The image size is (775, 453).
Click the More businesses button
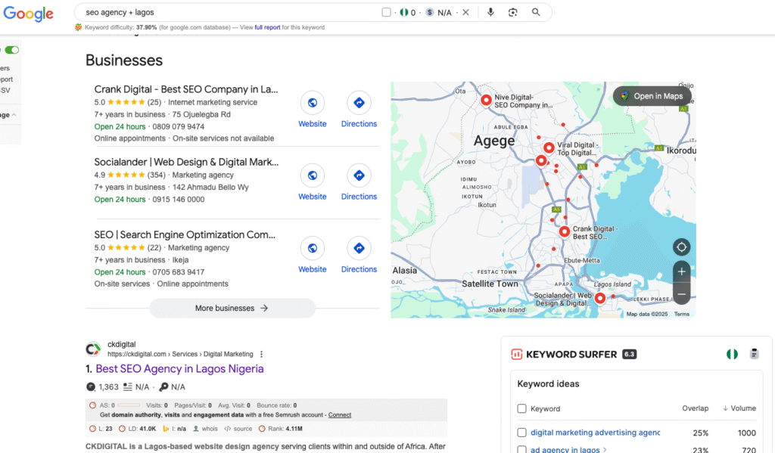[232, 308]
